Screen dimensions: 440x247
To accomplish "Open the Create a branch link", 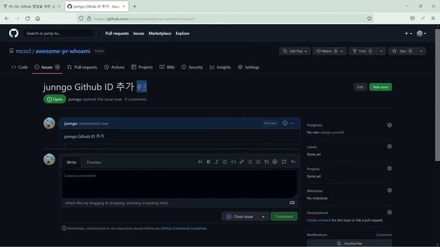I will click(319, 220).
